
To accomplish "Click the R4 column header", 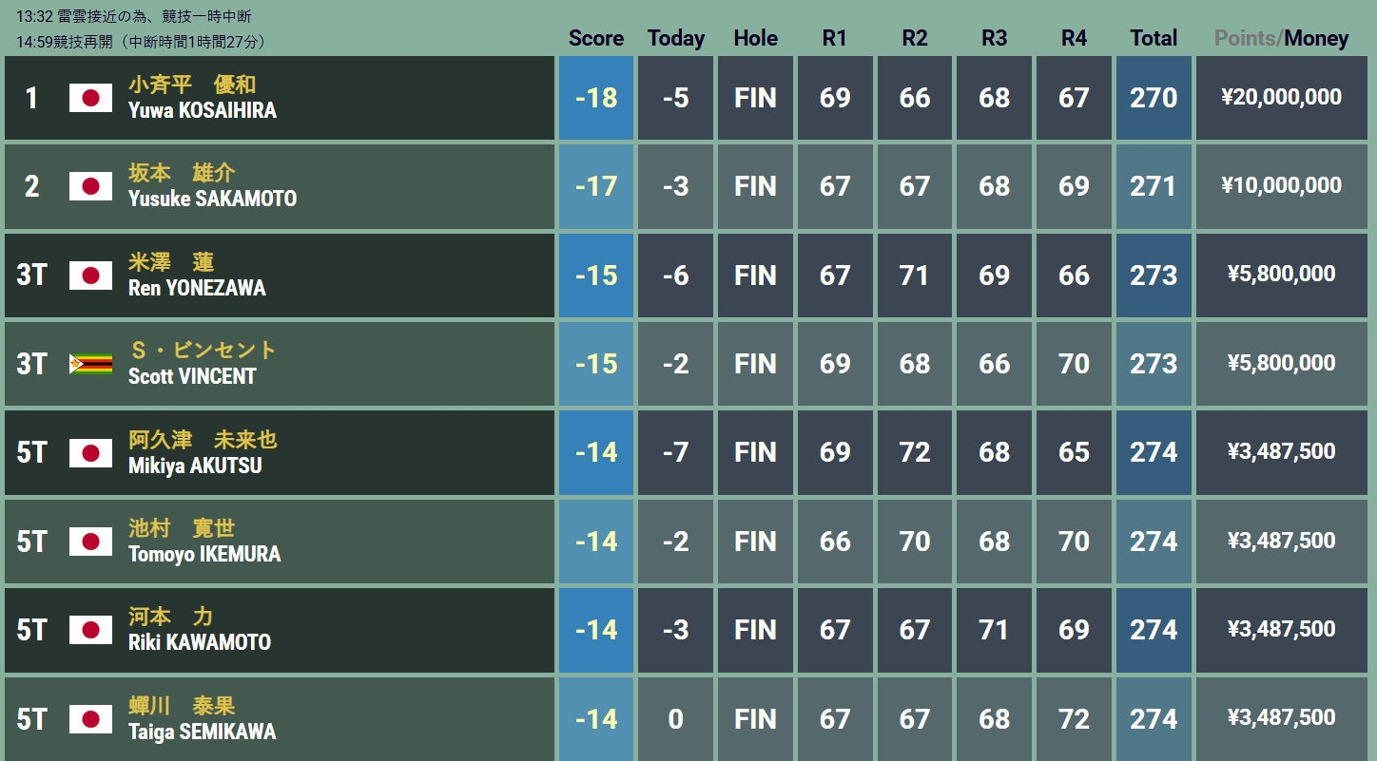I will click(x=1074, y=39).
